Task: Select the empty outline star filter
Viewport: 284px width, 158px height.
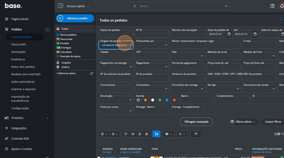Action: (x=138, y=100)
